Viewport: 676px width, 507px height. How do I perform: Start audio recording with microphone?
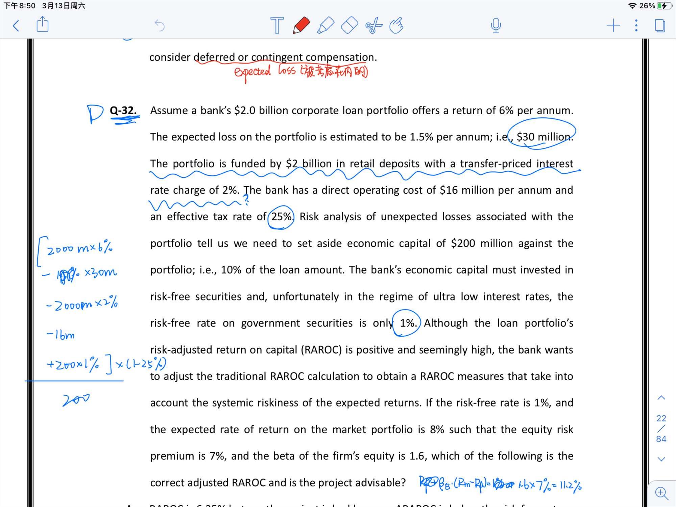[496, 25]
